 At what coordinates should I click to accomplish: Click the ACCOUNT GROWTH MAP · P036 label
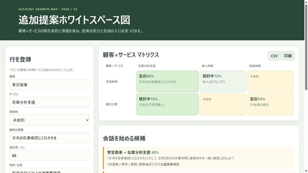[48, 9]
